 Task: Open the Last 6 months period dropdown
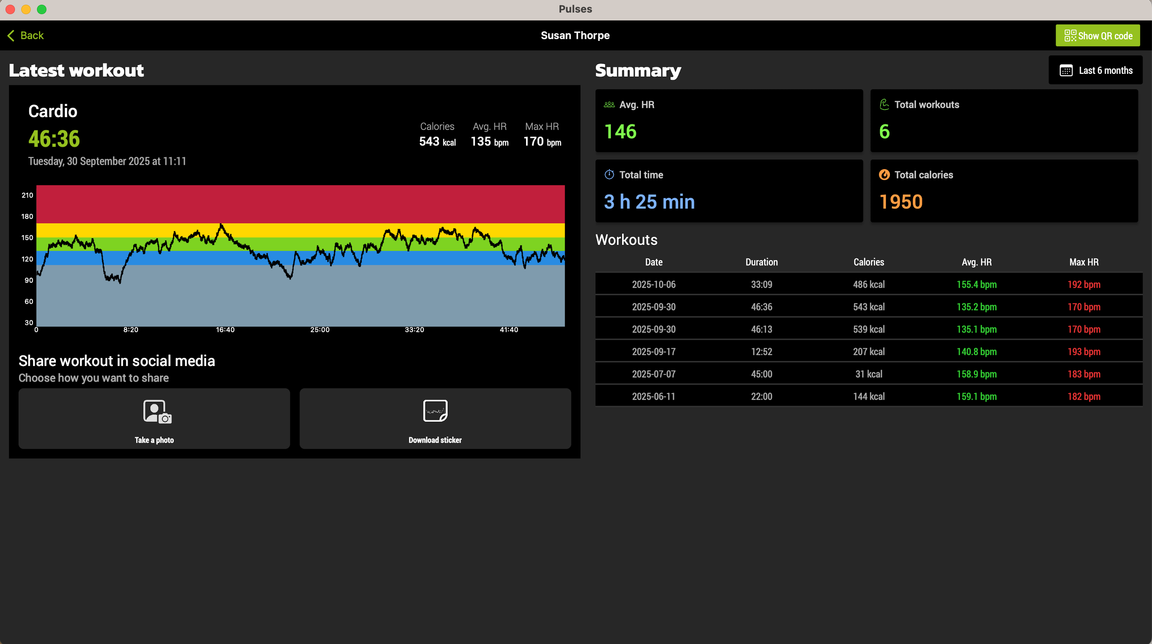coord(1095,71)
